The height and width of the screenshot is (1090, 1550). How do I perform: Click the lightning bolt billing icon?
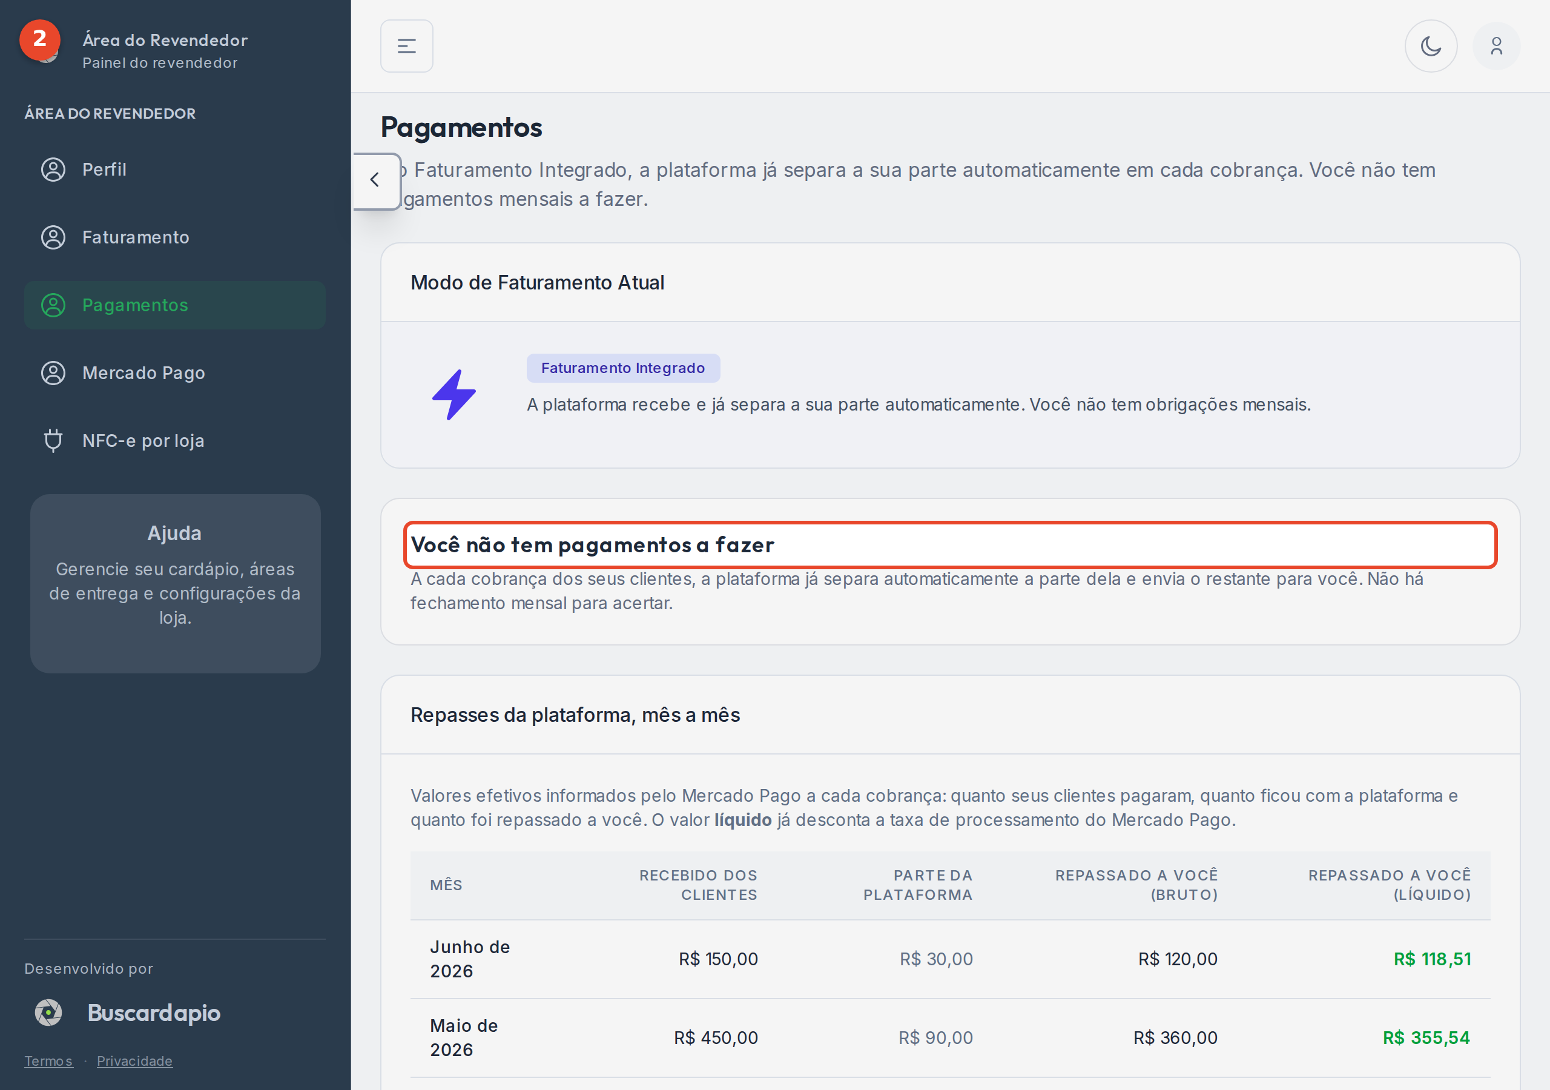click(454, 394)
